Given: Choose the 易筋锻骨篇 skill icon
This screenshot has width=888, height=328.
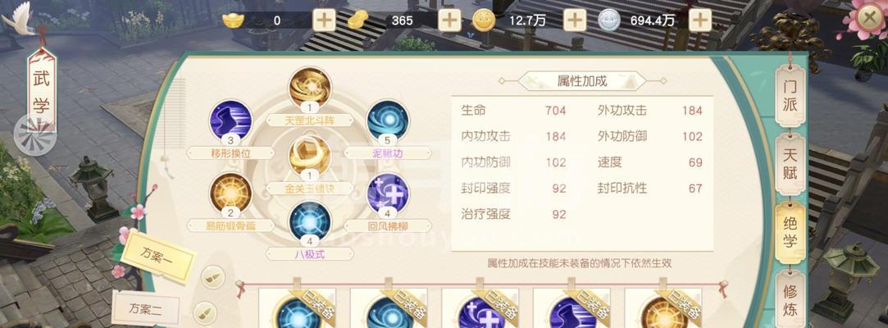Looking at the screenshot, I should [x=230, y=194].
